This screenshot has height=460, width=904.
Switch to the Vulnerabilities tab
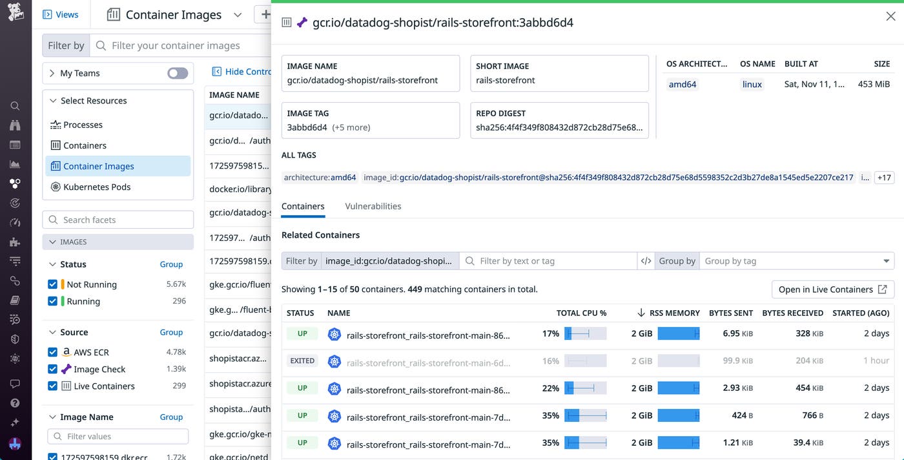tap(373, 206)
